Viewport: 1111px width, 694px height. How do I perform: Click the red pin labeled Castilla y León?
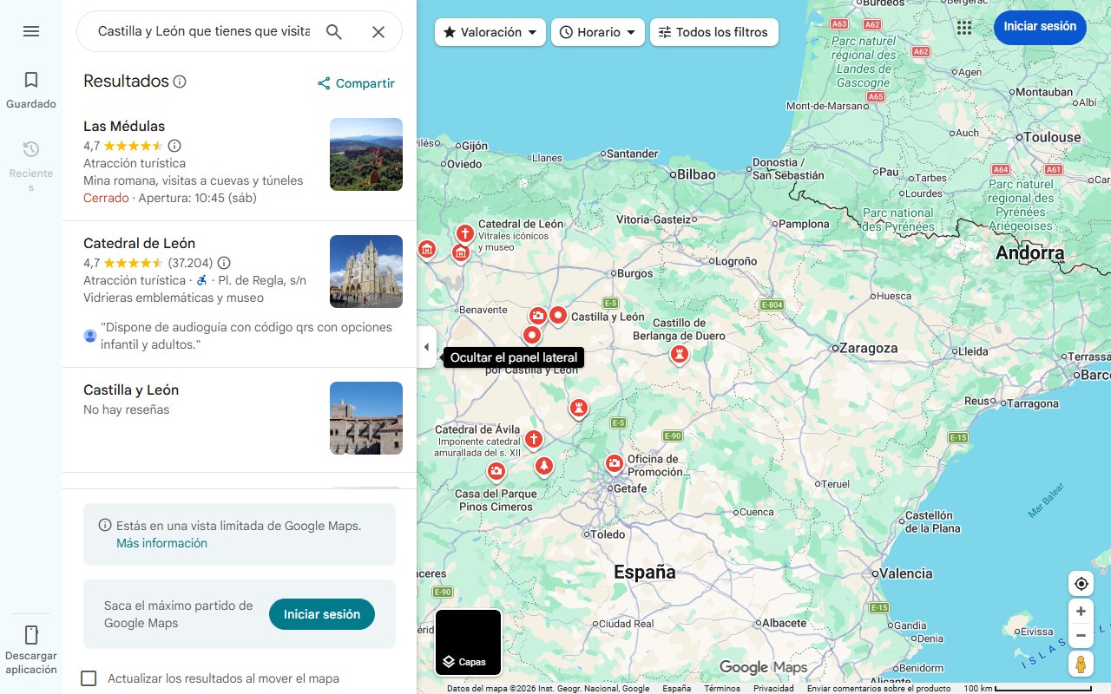click(x=558, y=316)
